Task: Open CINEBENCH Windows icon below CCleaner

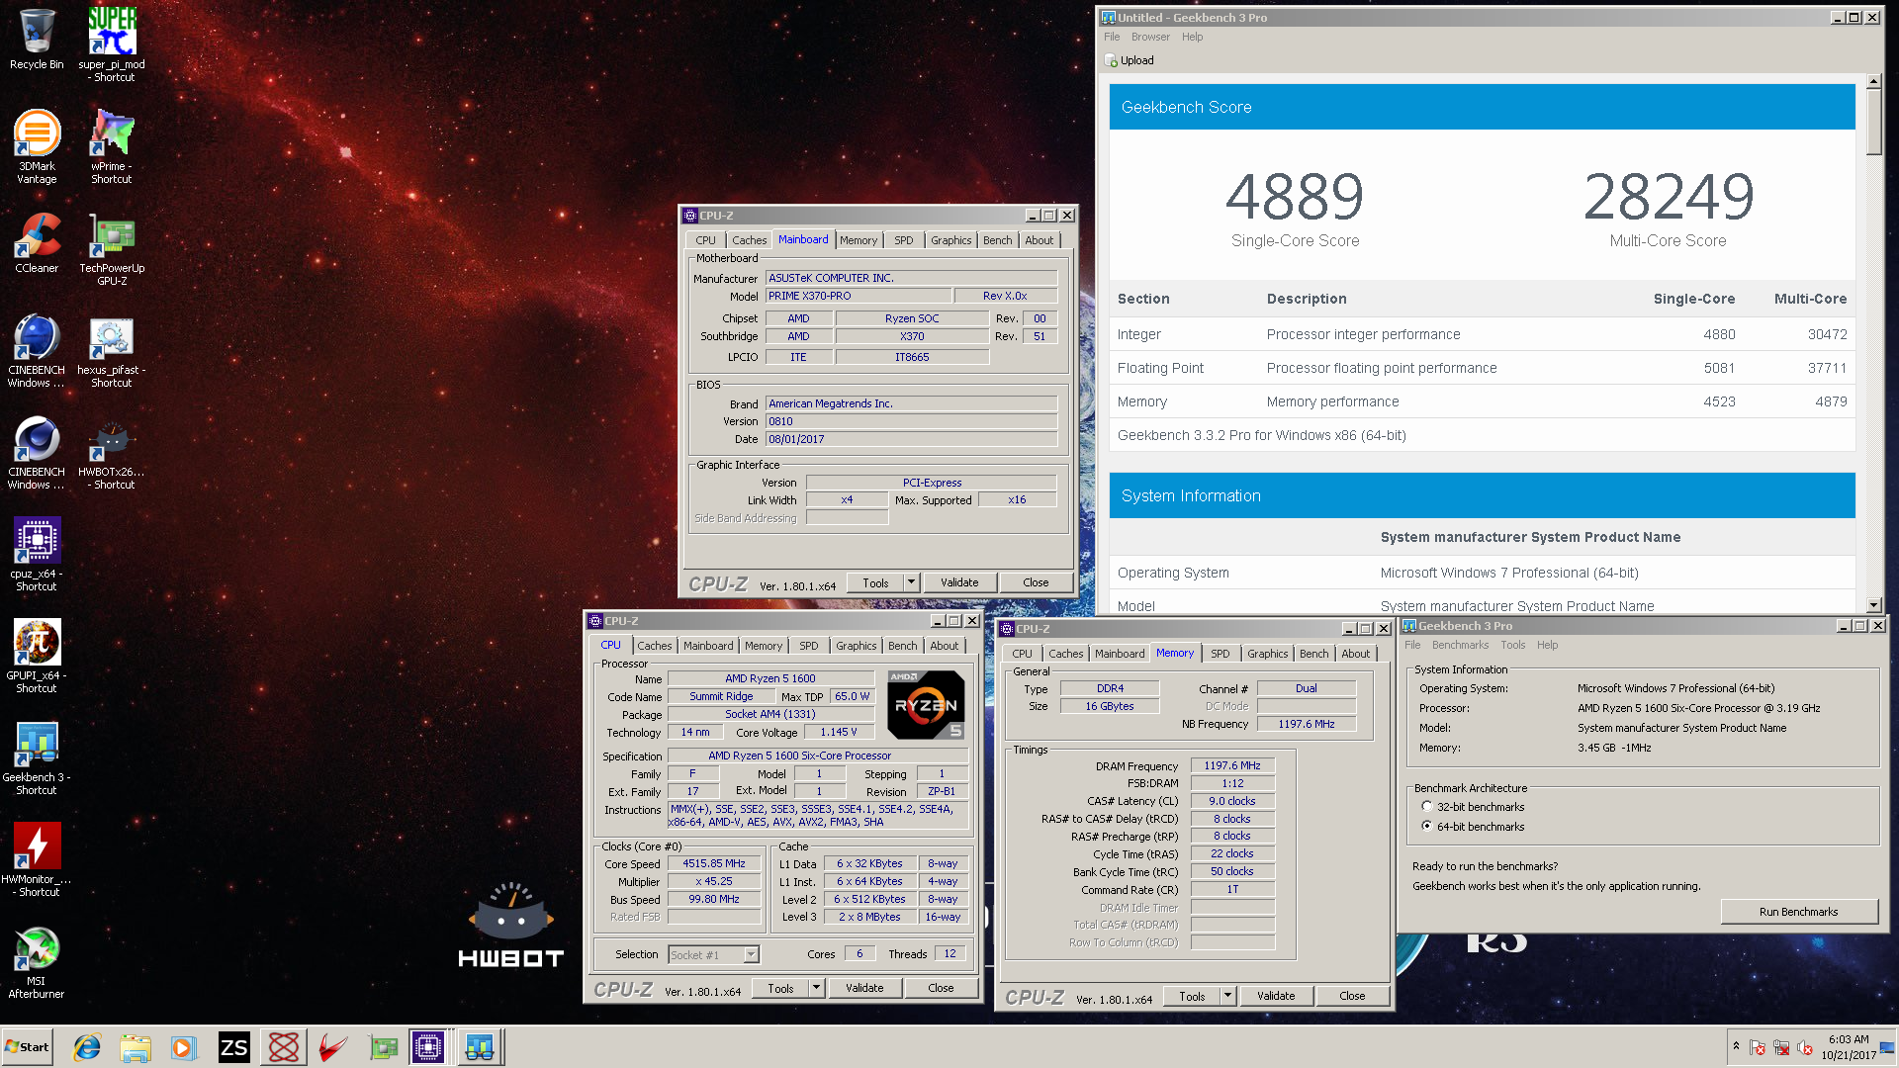Action: (x=37, y=351)
